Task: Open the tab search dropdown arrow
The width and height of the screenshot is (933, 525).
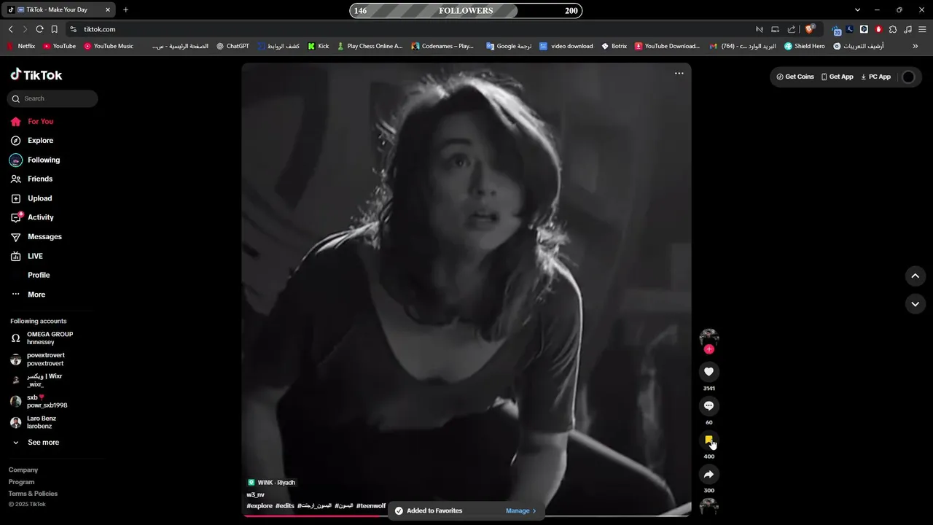Action: (857, 10)
